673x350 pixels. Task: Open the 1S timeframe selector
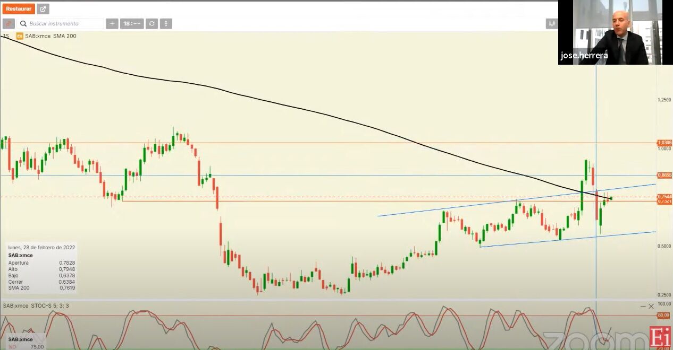click(x=132, y=24)
